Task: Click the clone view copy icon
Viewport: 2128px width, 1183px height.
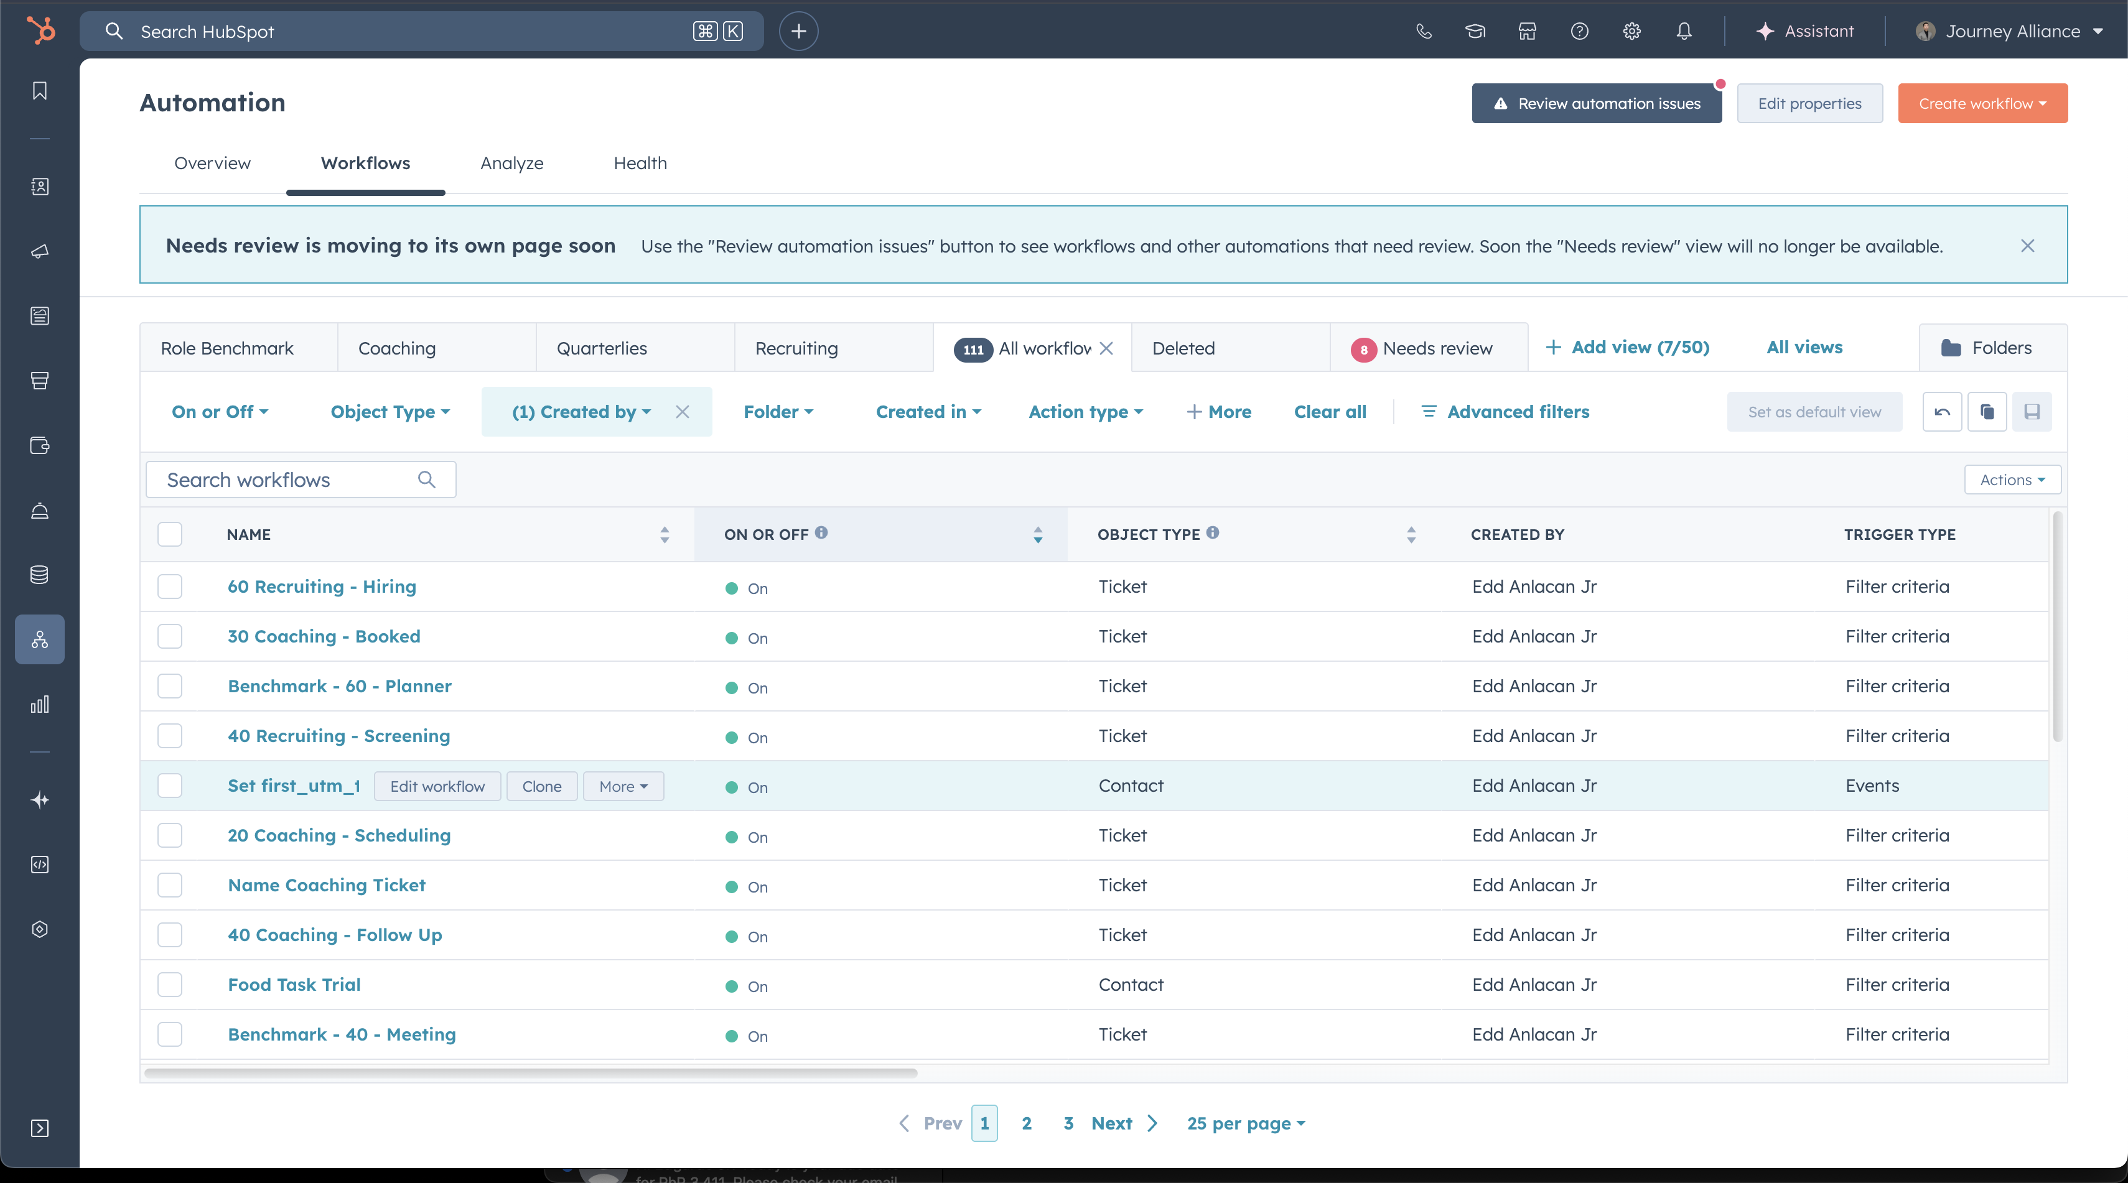Action: click(1987, 412)
